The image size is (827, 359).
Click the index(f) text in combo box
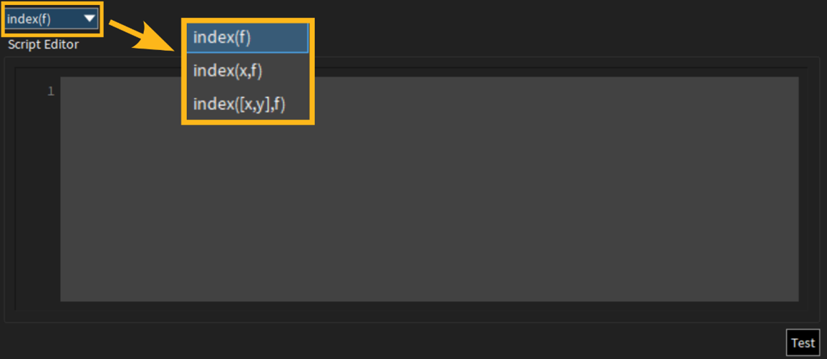[29, 19]
